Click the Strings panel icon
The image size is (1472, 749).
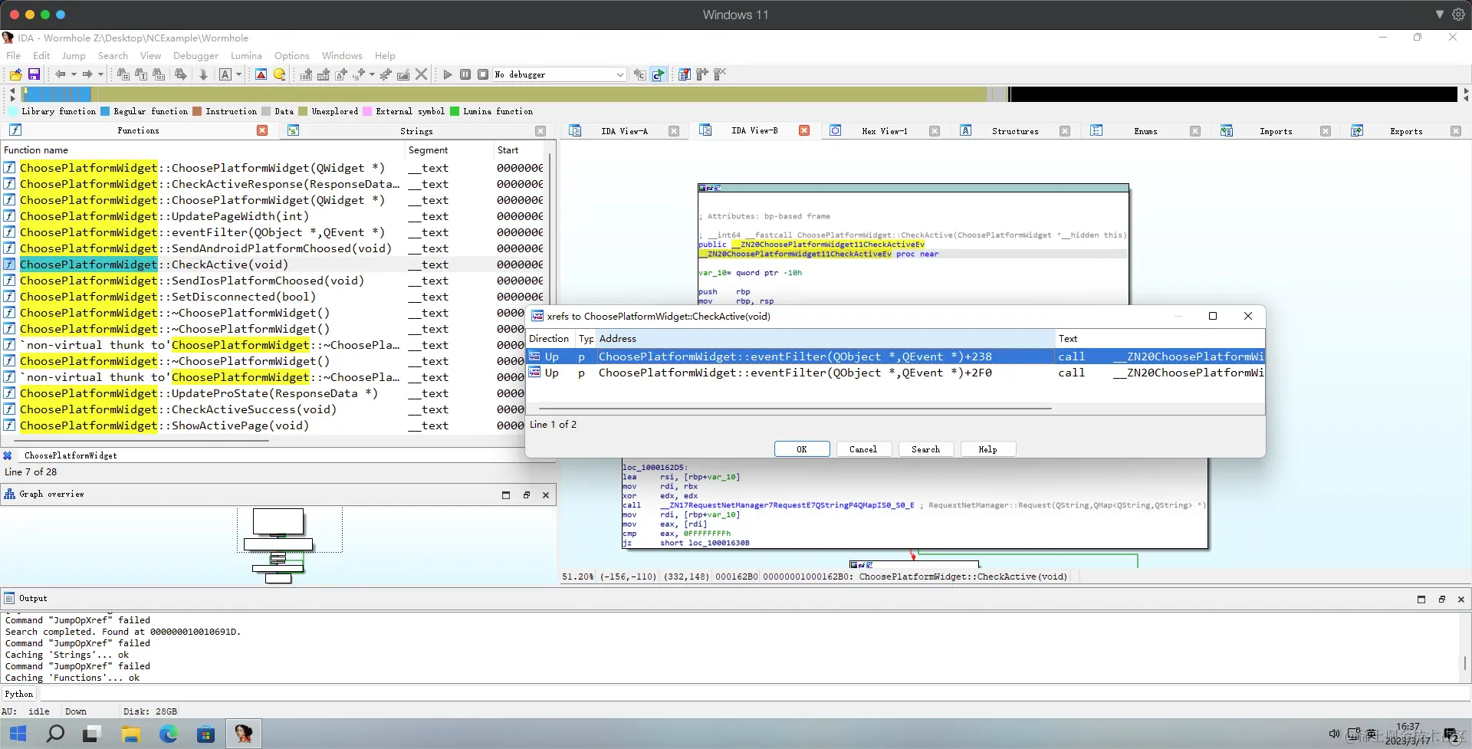(293, 131)
